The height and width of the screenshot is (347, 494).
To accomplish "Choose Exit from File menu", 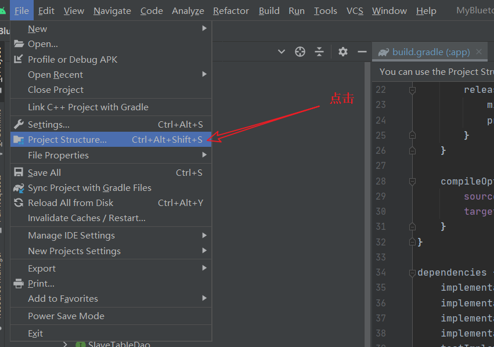I will (x=111, y=333).
